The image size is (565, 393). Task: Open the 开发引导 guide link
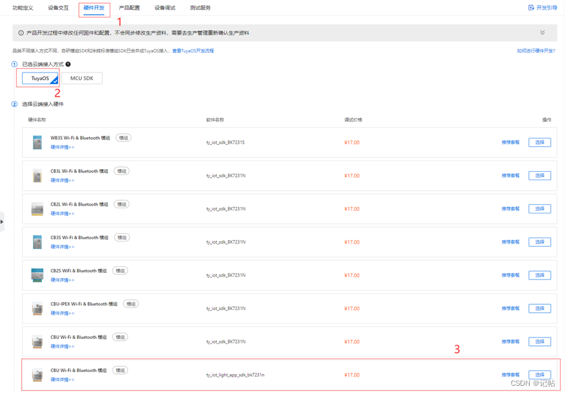[542, 8]
